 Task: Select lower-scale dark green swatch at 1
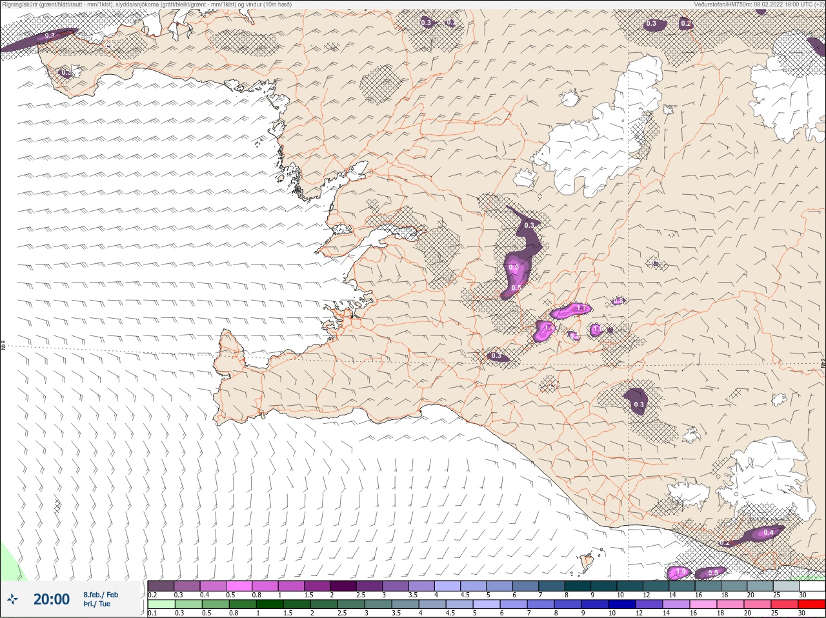click(270, 604)
